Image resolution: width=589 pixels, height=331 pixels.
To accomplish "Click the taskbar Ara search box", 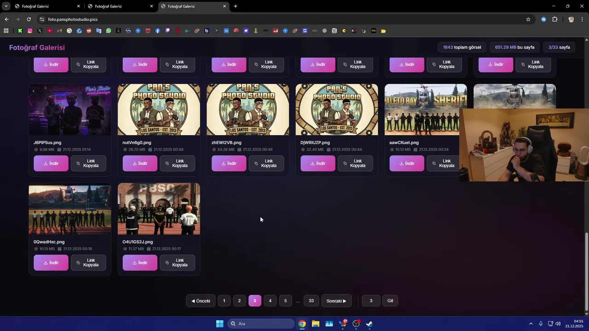I will tap(261, 324).
